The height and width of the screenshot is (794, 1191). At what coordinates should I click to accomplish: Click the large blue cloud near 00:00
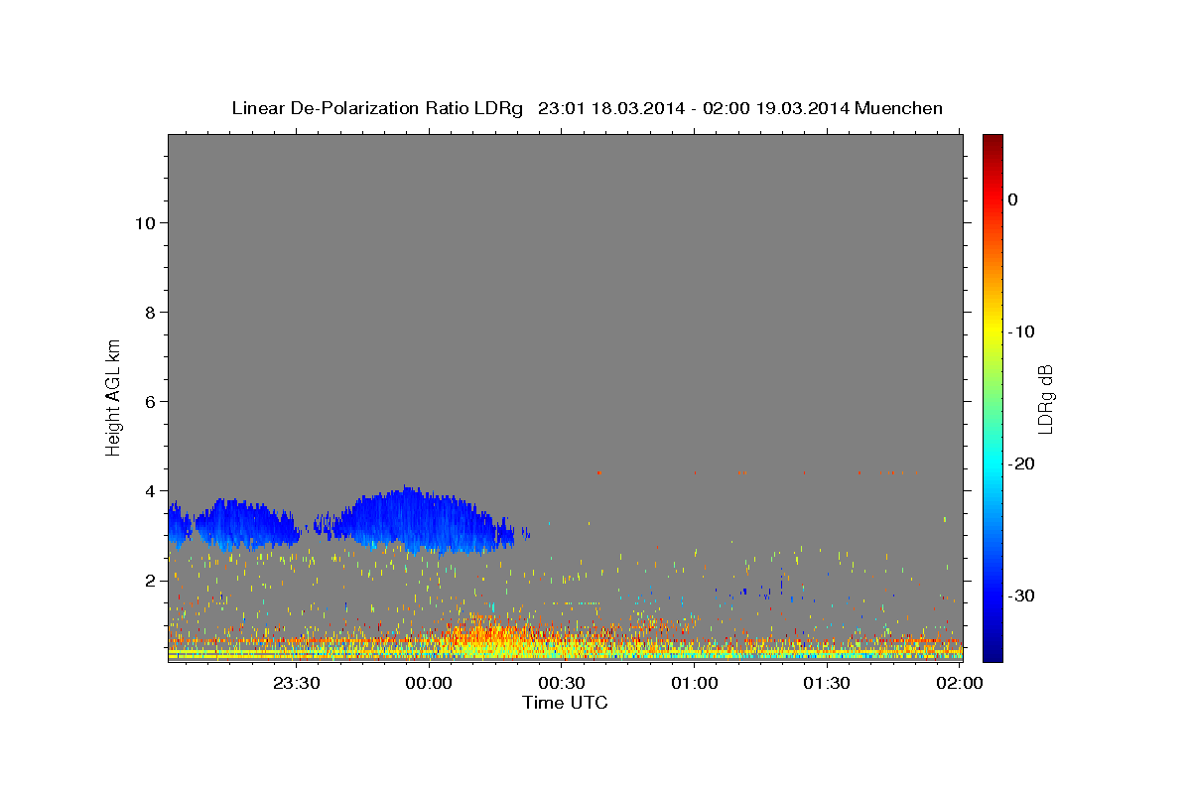[422, 521]
